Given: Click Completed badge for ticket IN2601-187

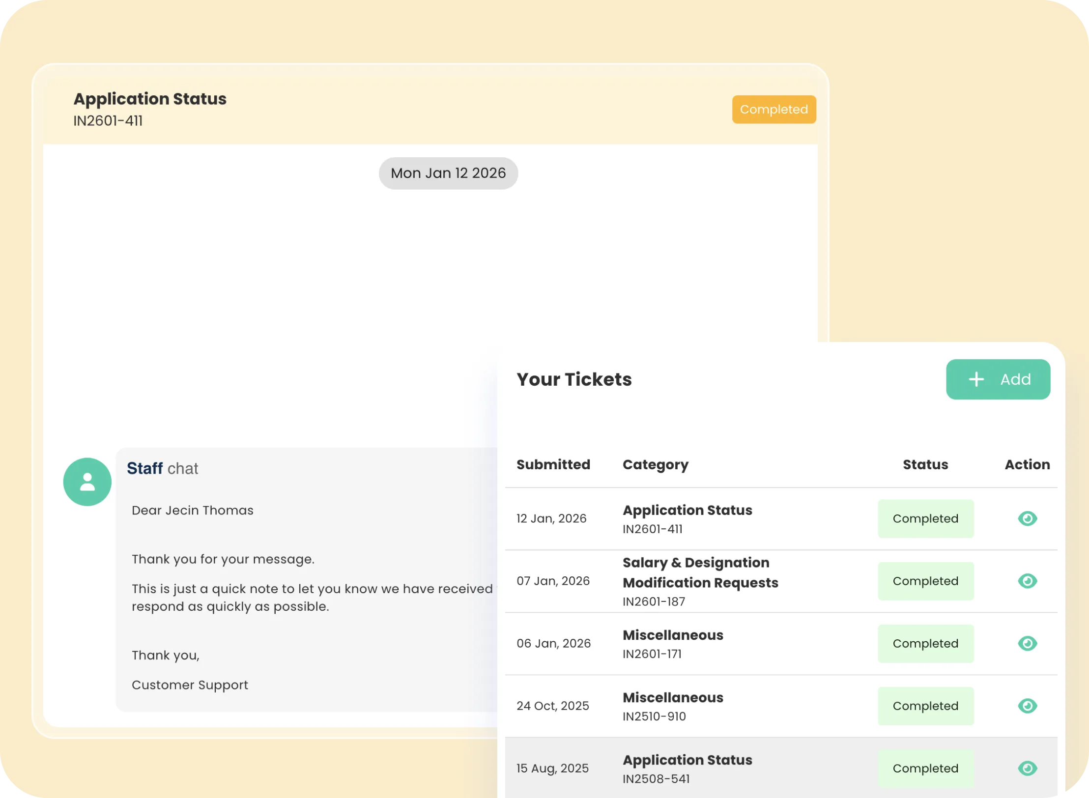Looking at the screenshot, I should pyautogui.click(x=925, y=581).
